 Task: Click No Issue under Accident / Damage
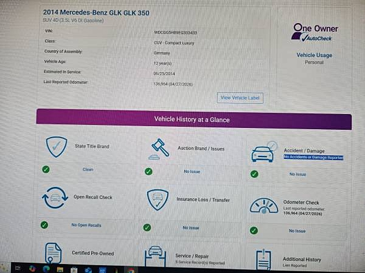(298, 174)
